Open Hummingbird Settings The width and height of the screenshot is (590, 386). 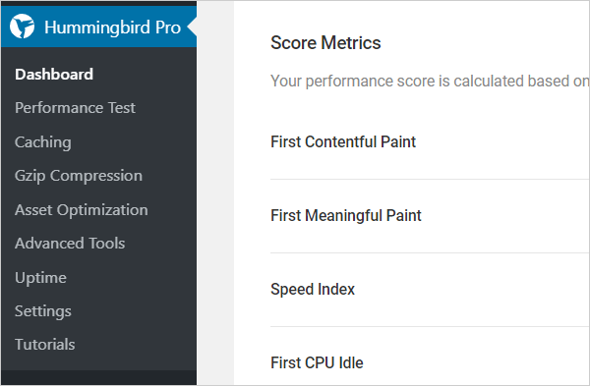43,311
